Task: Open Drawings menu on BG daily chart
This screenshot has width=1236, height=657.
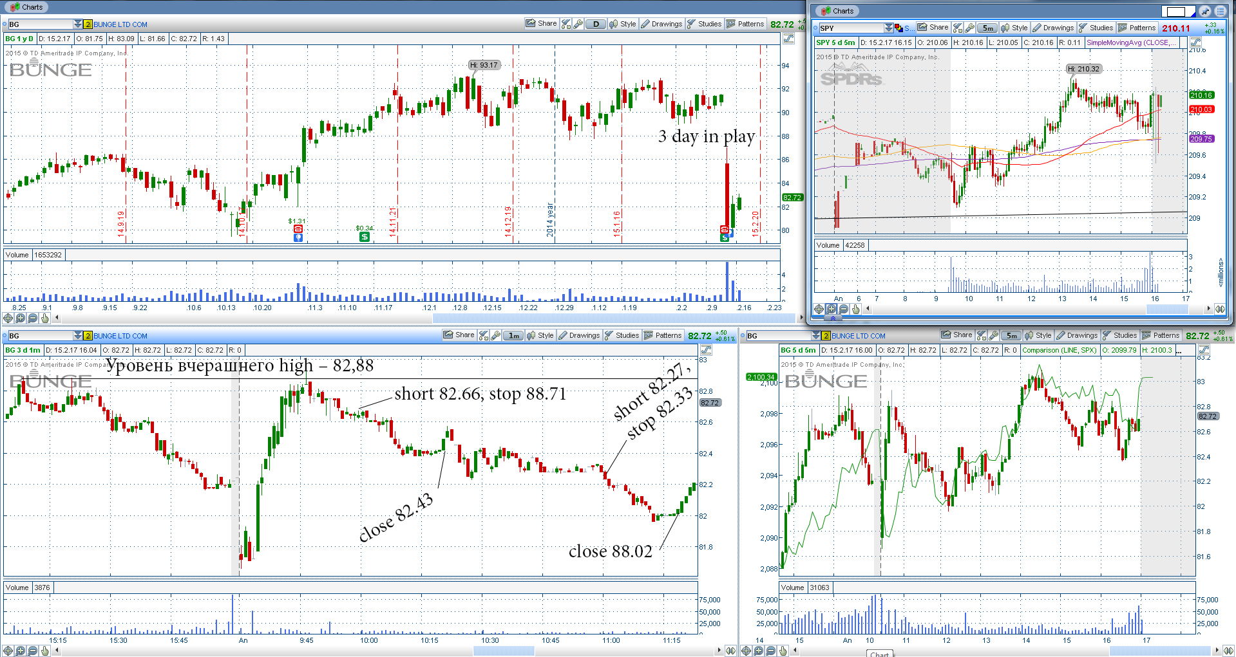Action: [661, 24]
